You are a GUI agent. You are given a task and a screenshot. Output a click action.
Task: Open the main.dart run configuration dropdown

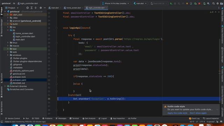tap(140, 3)
